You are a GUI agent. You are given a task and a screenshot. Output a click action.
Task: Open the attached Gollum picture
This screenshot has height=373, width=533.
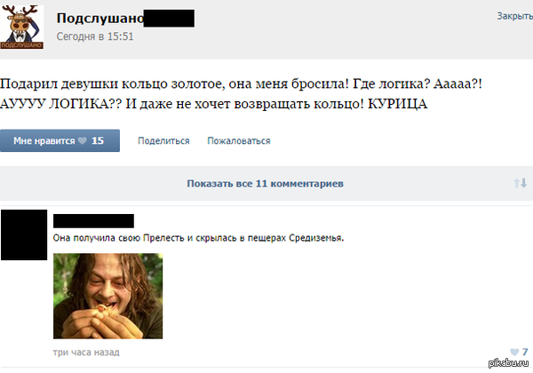pyautogui.click(x=107, y=296)
